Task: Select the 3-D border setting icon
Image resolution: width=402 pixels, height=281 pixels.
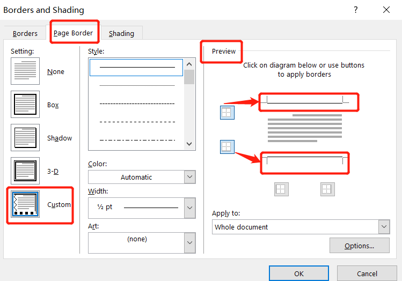Action: tap(25, 171)
